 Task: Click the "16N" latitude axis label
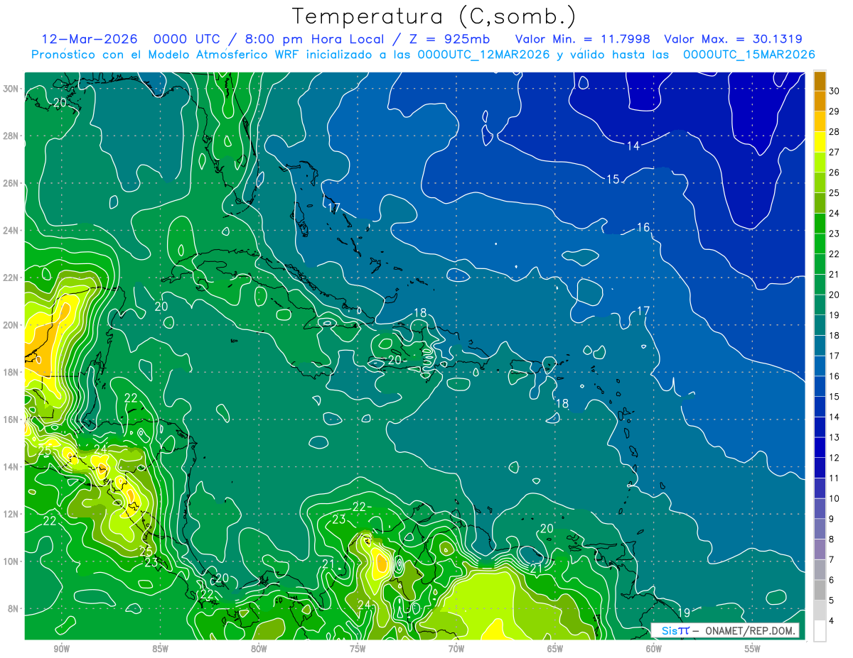pos(11,420)
